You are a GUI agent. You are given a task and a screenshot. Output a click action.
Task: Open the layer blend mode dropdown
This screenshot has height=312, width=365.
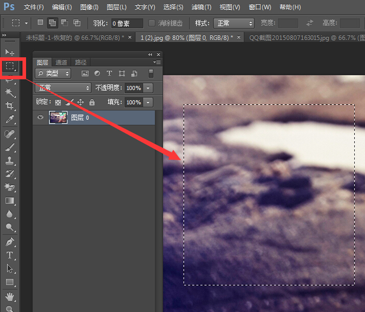point(63,88)
